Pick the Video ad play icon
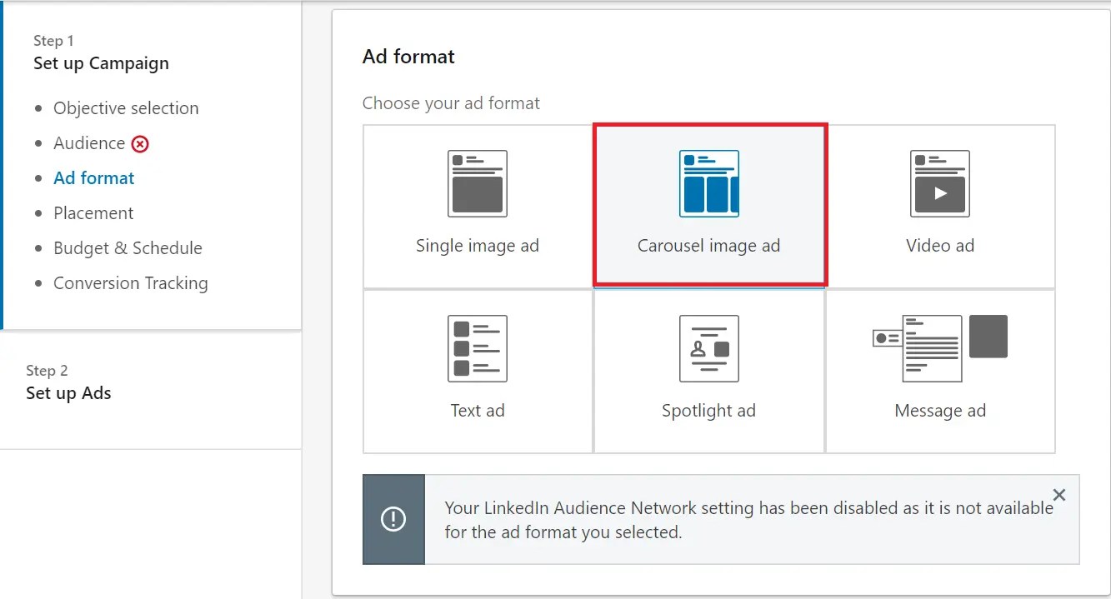Screen dimensions: 1111x599 tap(940, 183)
